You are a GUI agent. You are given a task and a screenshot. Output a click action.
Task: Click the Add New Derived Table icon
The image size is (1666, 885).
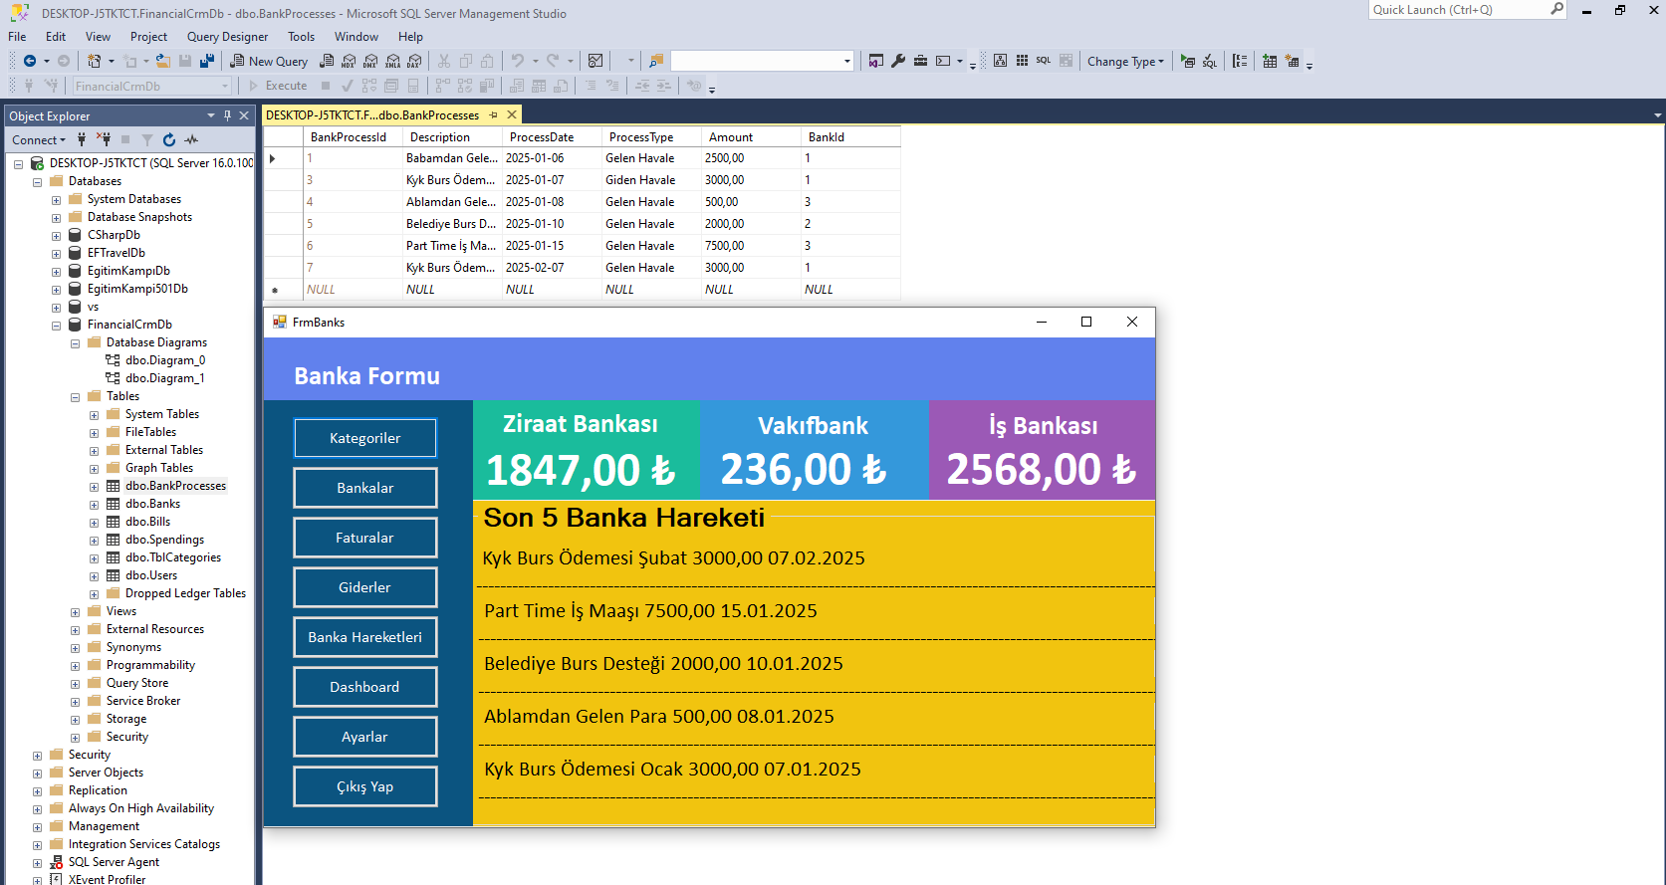click(1293, 61)
